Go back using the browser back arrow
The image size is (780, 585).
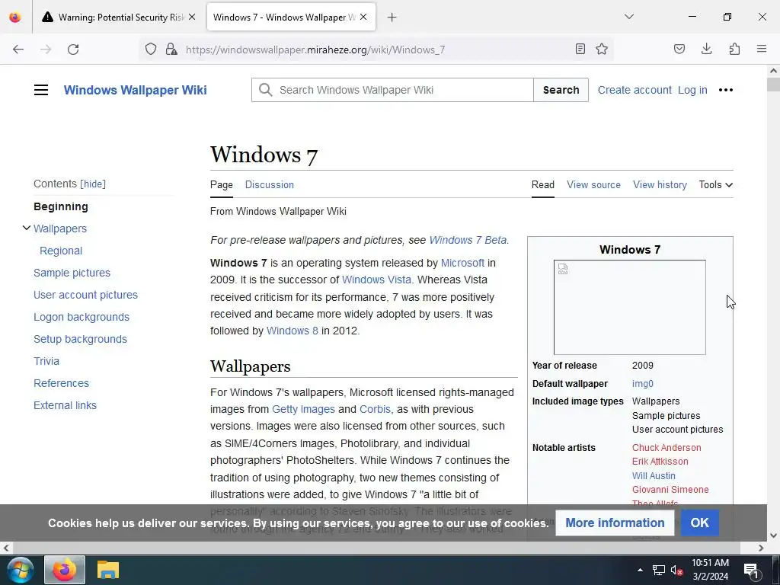(x=18, y=50)
